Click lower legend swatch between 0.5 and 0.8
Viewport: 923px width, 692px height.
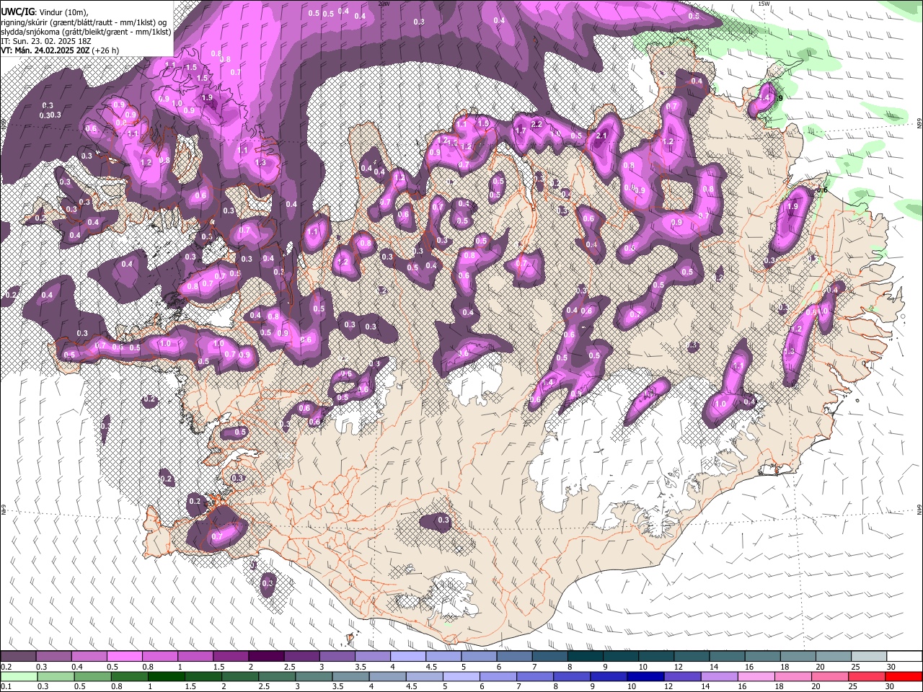(x=92, y=676)
